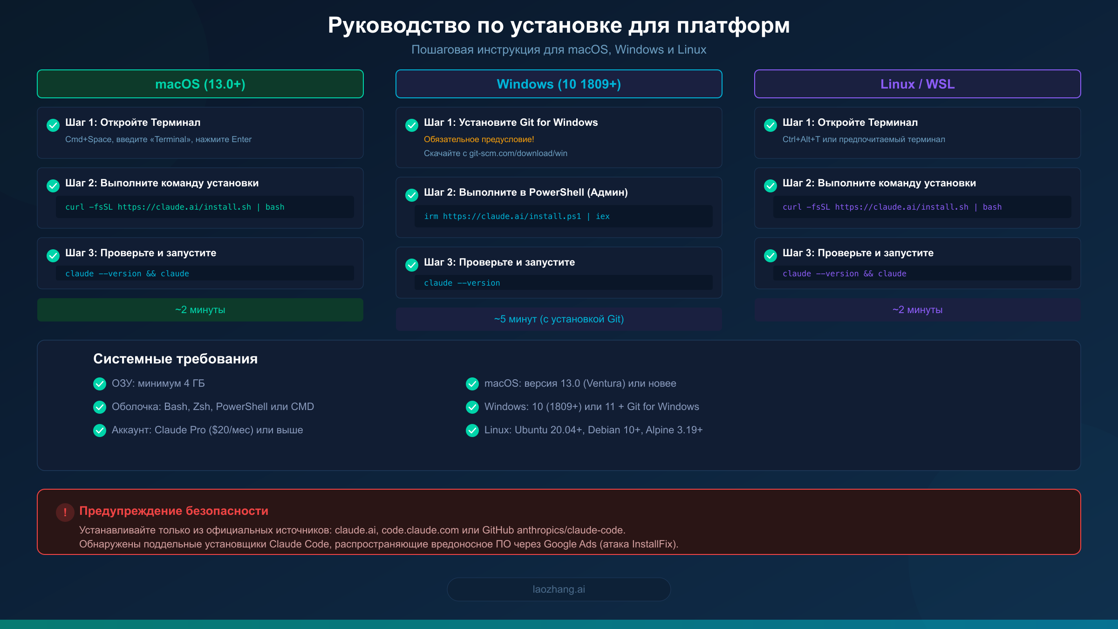
Task: Expand the macOS (13.0+) panel header
Action: 200,84
